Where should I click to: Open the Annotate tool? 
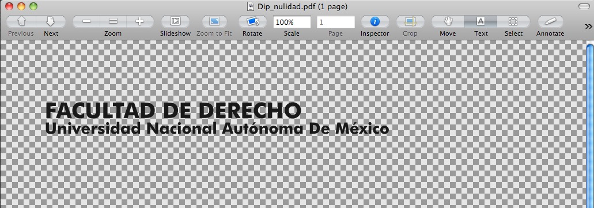550,21
